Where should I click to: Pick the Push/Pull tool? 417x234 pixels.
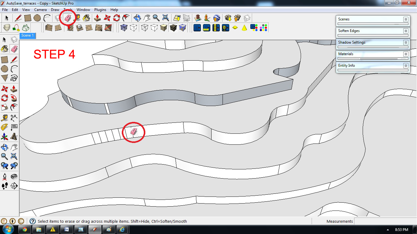click(97, 18)
